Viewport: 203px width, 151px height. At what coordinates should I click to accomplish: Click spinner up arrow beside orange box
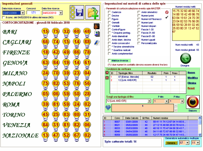176,106
